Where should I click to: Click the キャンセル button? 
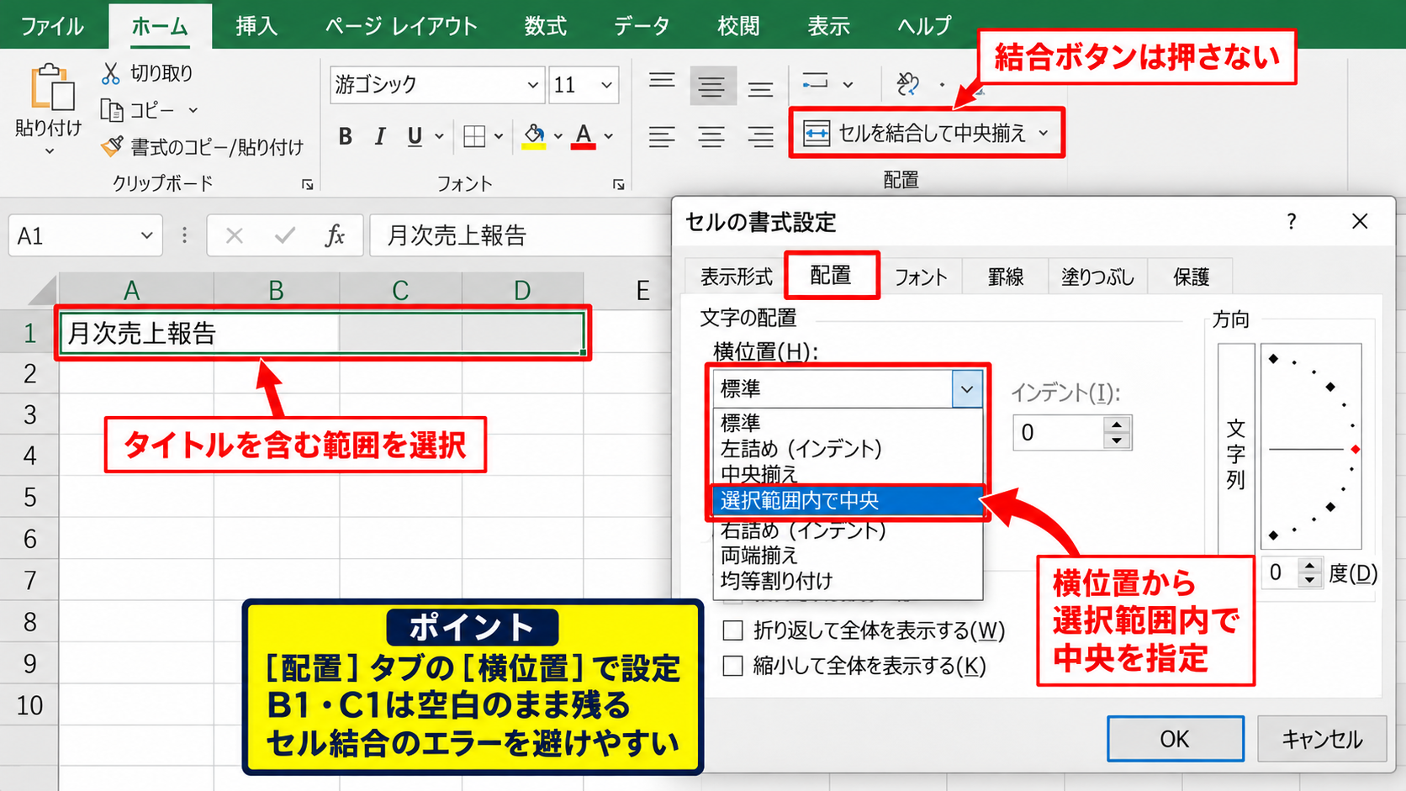[1322, 739]
